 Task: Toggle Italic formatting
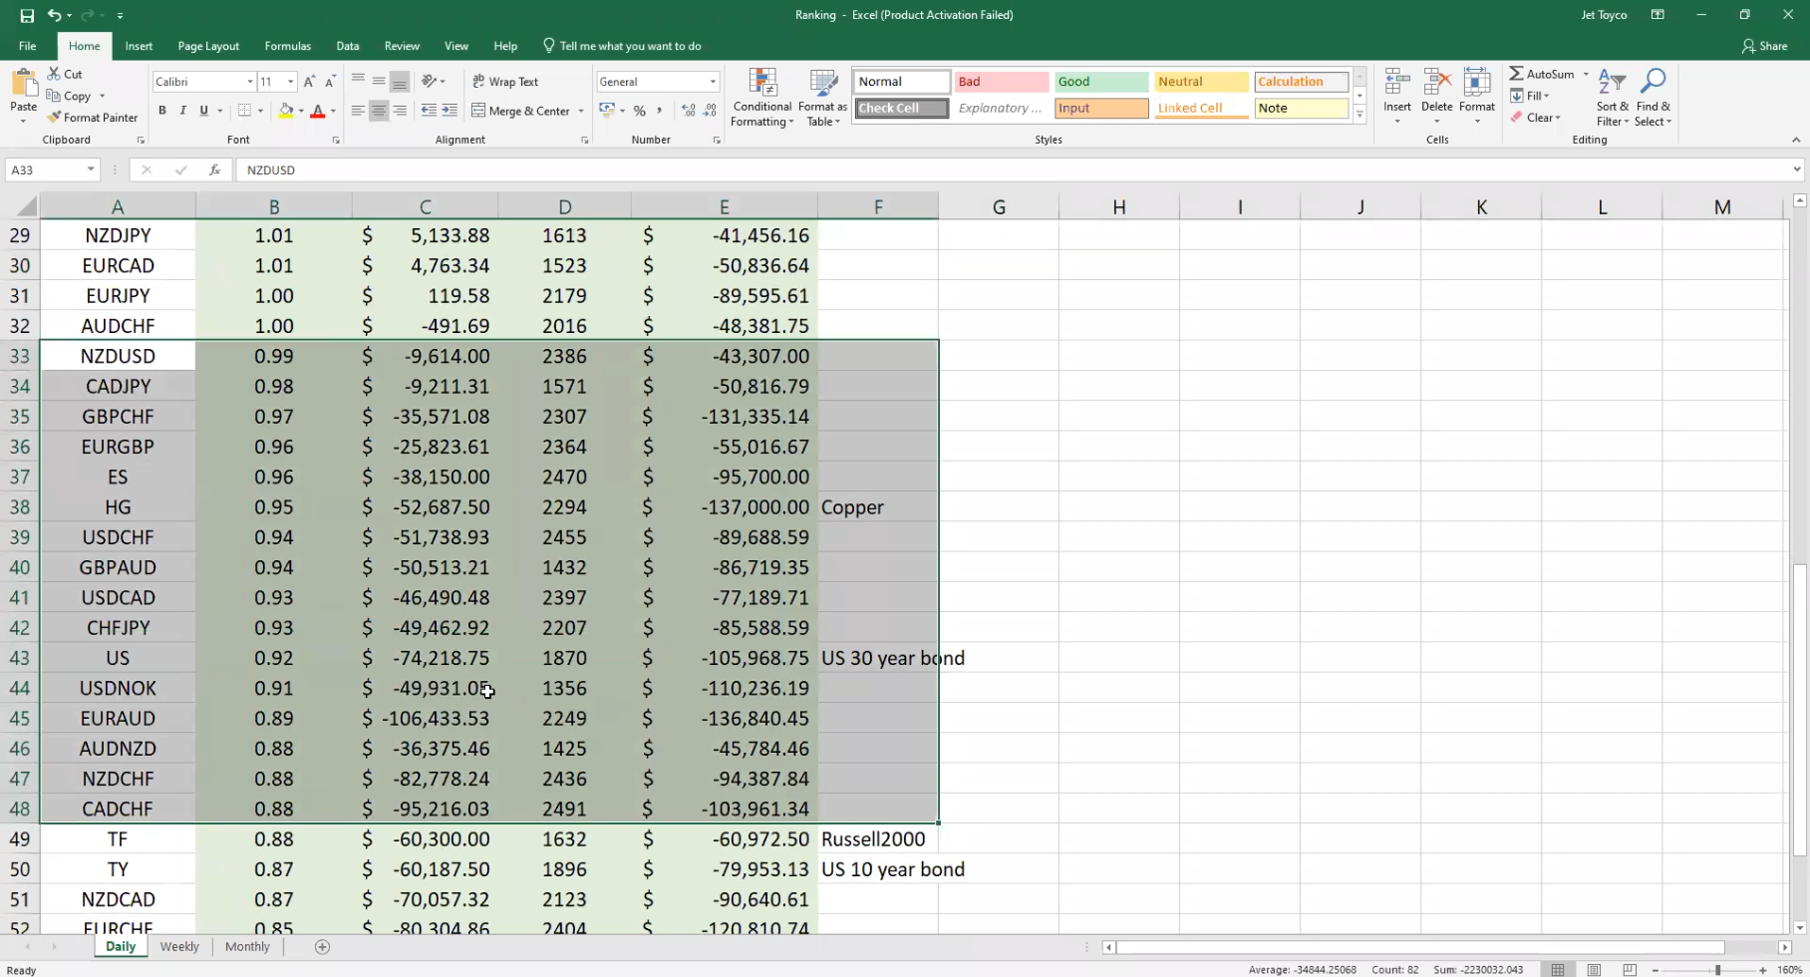click(182, 111)
